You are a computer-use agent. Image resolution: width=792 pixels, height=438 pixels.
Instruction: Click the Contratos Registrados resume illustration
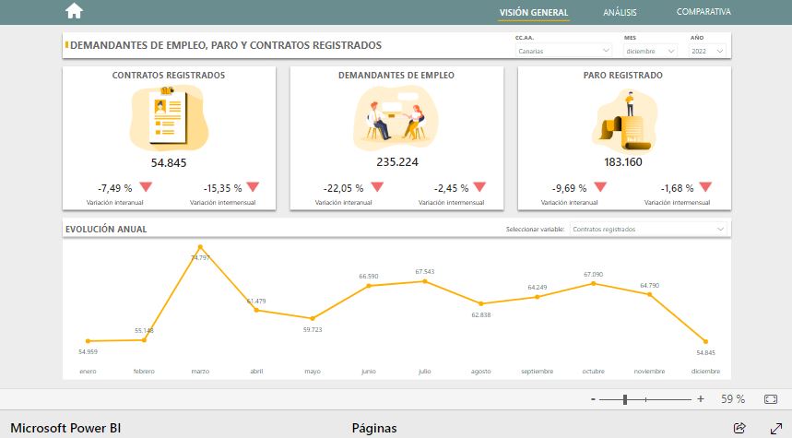170,118
